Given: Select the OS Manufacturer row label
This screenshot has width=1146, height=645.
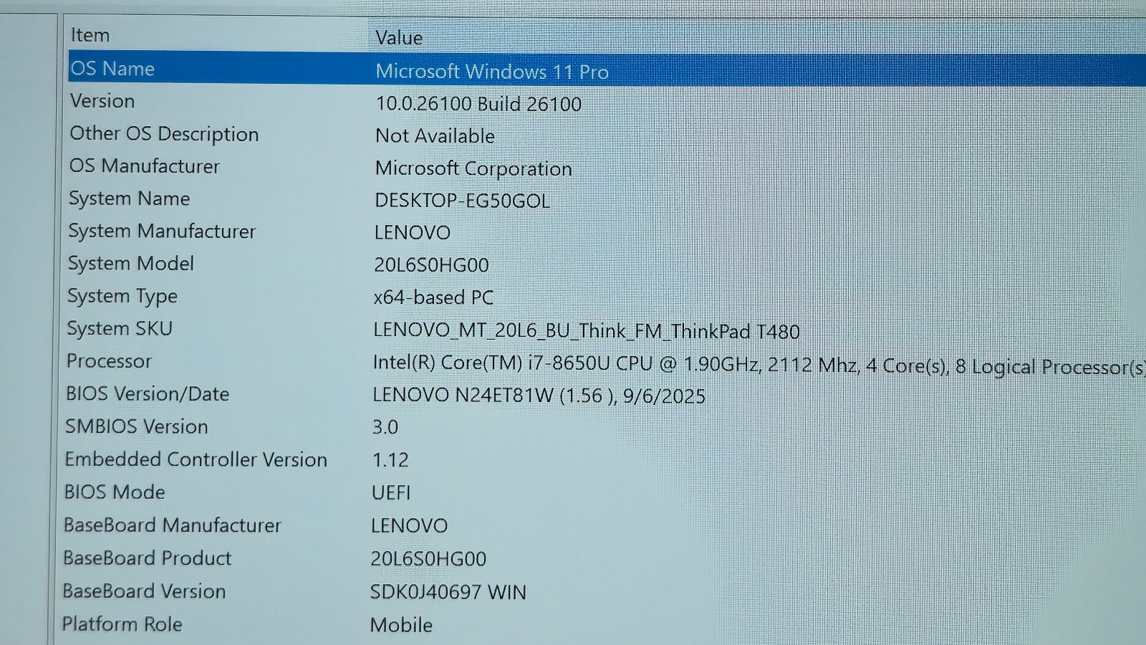Looking at the screenshot, I should (x=145, y=166).
